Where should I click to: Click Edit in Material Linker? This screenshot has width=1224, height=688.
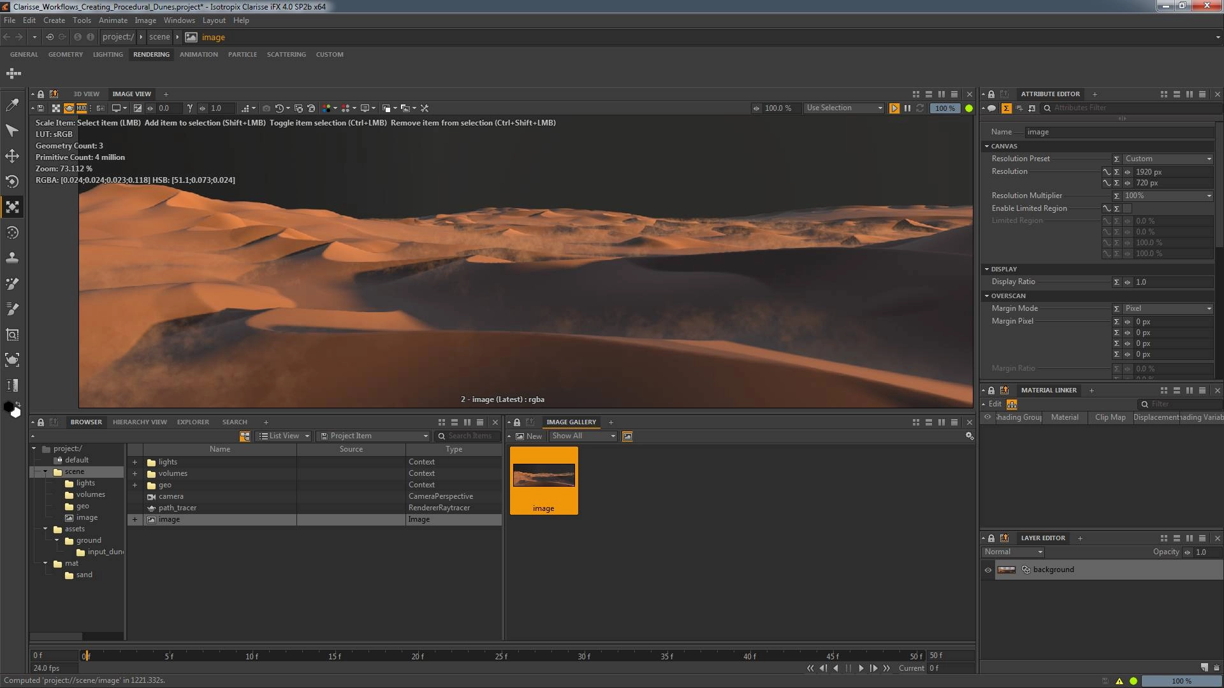994,405
